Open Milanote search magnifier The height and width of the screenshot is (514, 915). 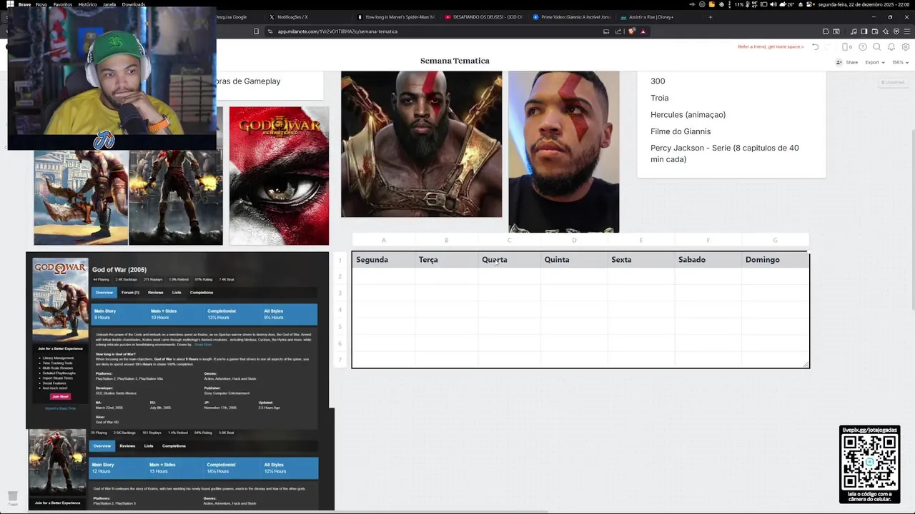click(x=877, y=47)
